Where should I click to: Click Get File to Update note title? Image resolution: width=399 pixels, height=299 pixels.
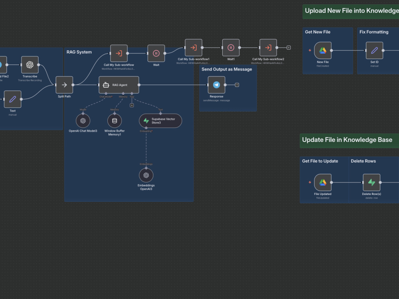click(320, 161)
